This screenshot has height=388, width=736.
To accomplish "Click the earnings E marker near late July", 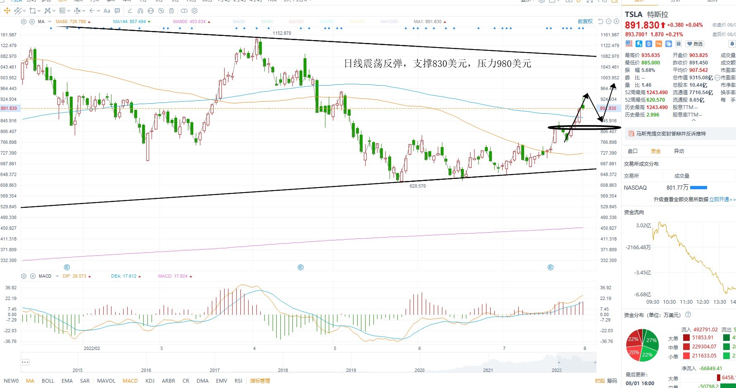I will pos(550,267).
